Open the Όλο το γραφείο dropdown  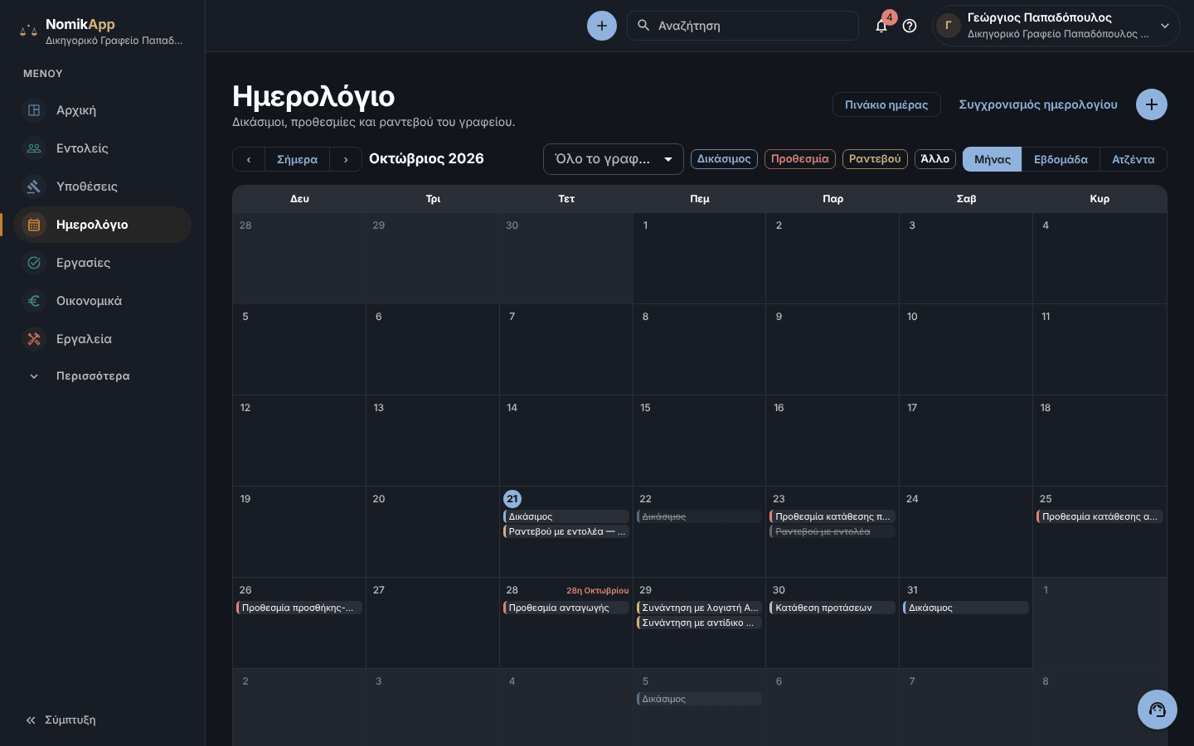[x=614, y=159]
